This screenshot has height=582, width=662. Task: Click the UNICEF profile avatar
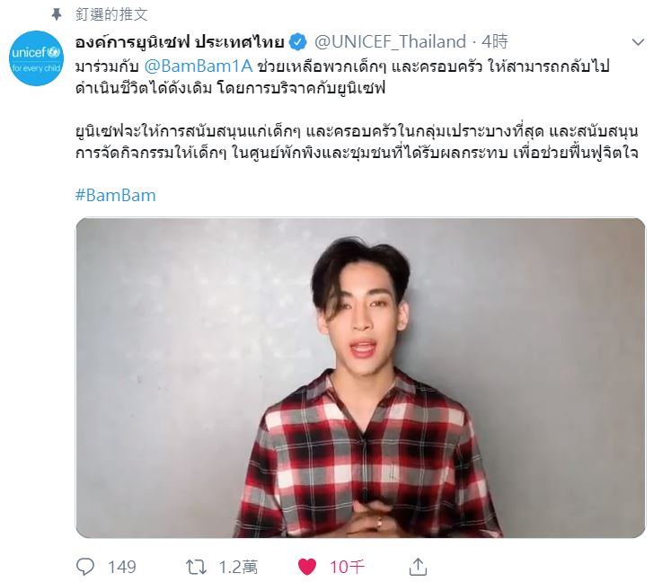[x=36, y=58]
